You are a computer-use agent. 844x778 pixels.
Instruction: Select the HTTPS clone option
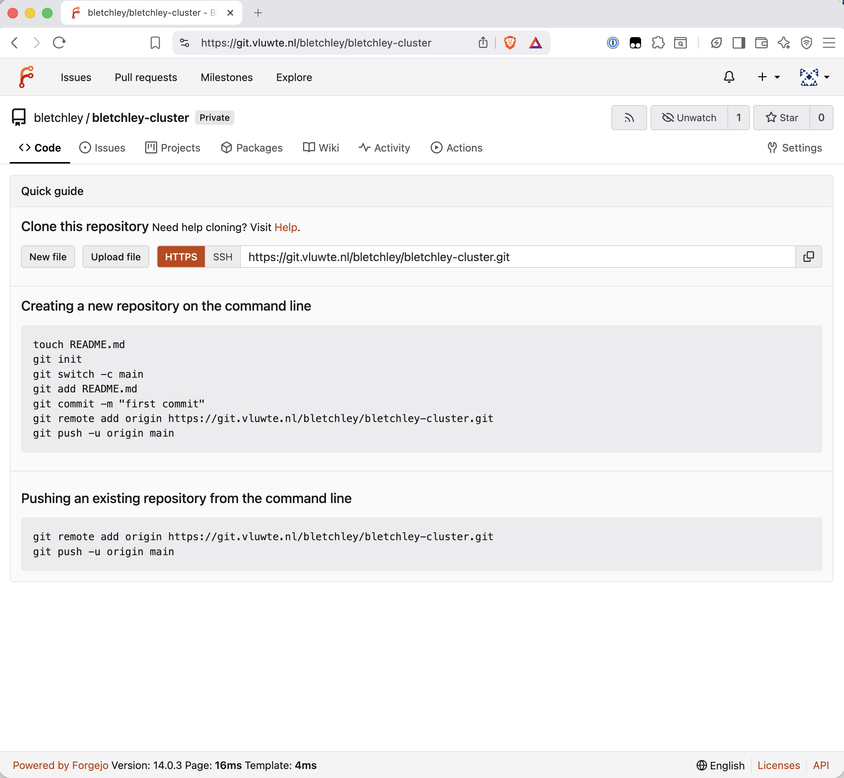180,257
